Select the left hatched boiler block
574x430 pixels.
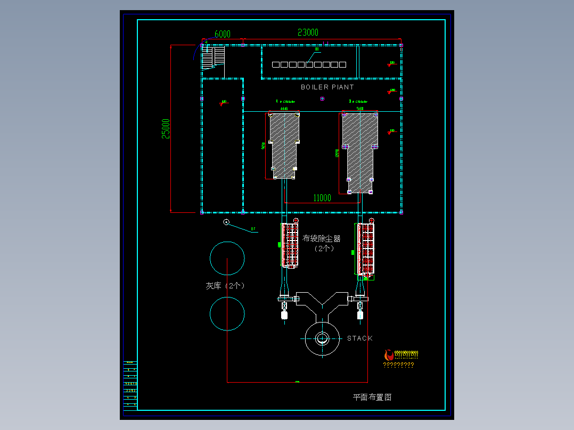point(284,146)
